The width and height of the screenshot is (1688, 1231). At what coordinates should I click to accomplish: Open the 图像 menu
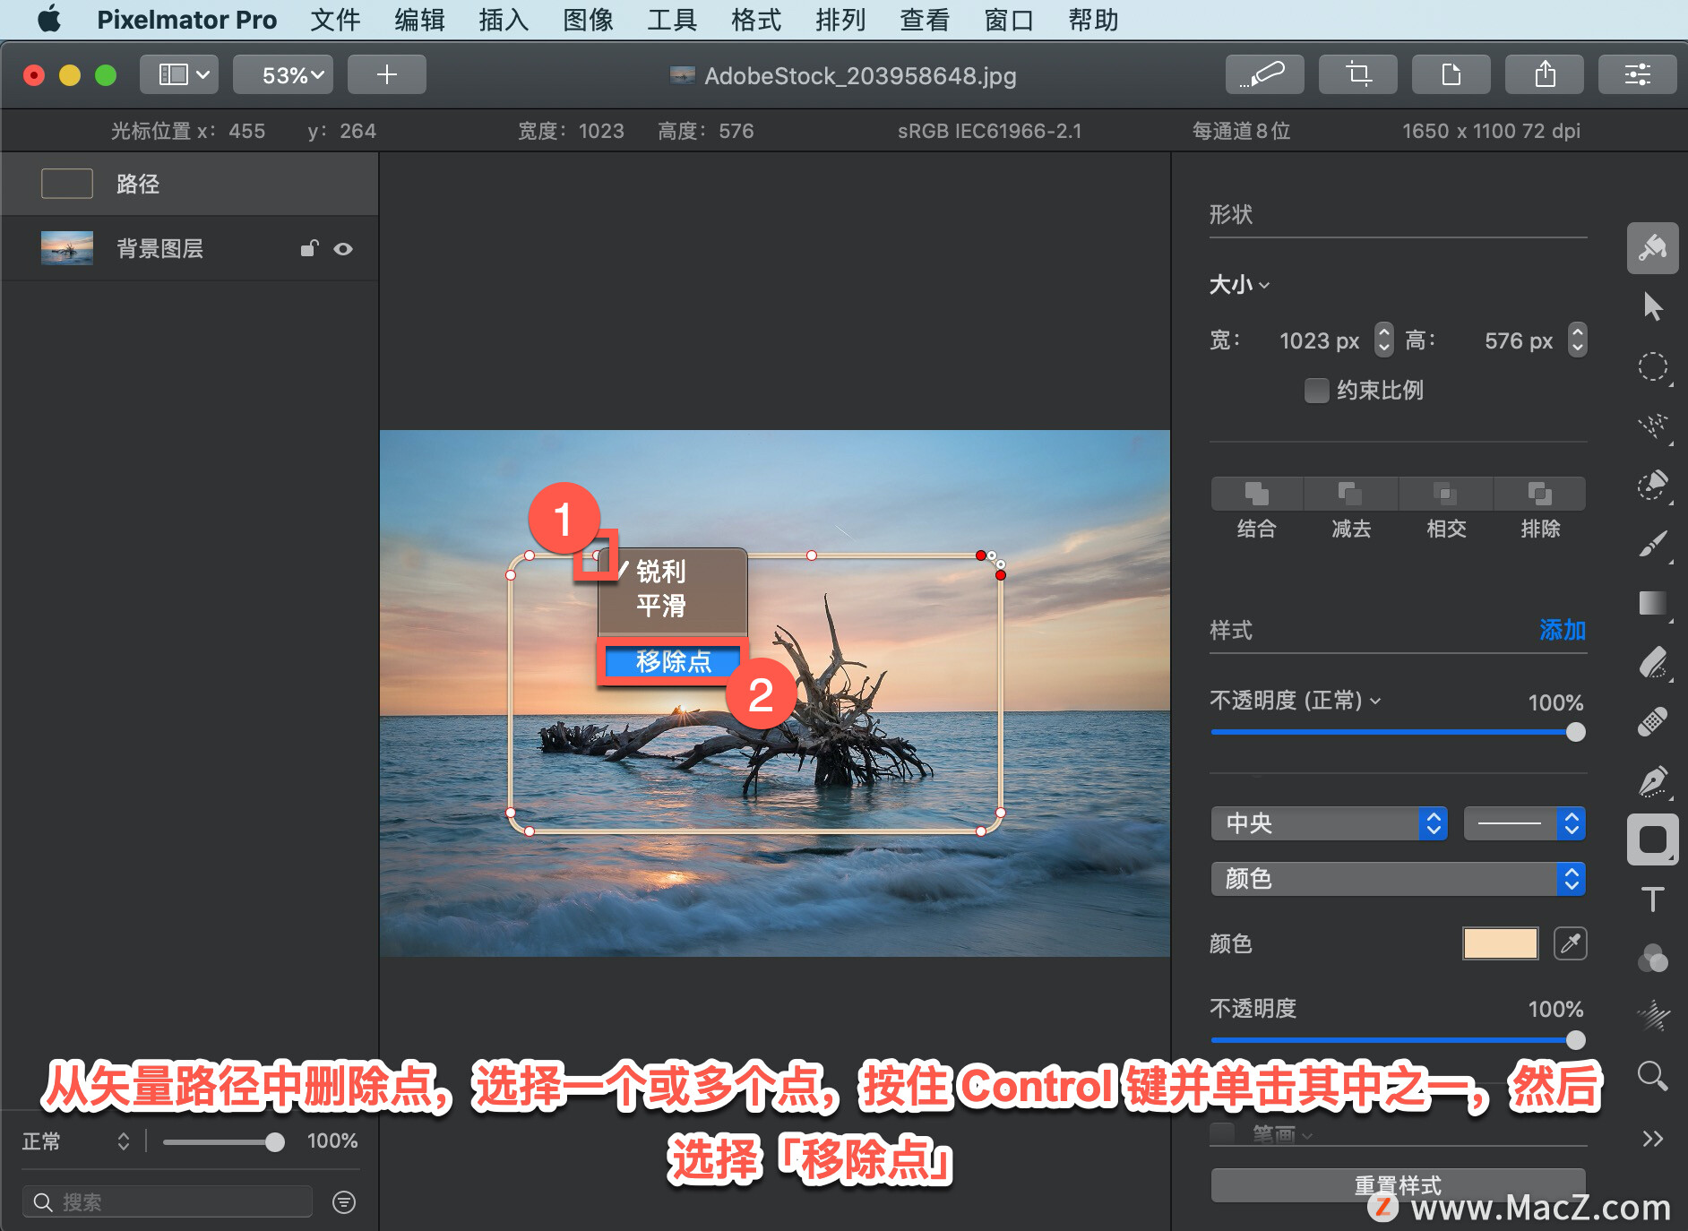[x=588, y=20]
